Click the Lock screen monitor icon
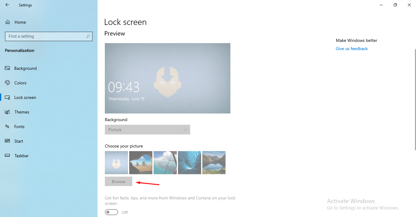 click(8, 97)
